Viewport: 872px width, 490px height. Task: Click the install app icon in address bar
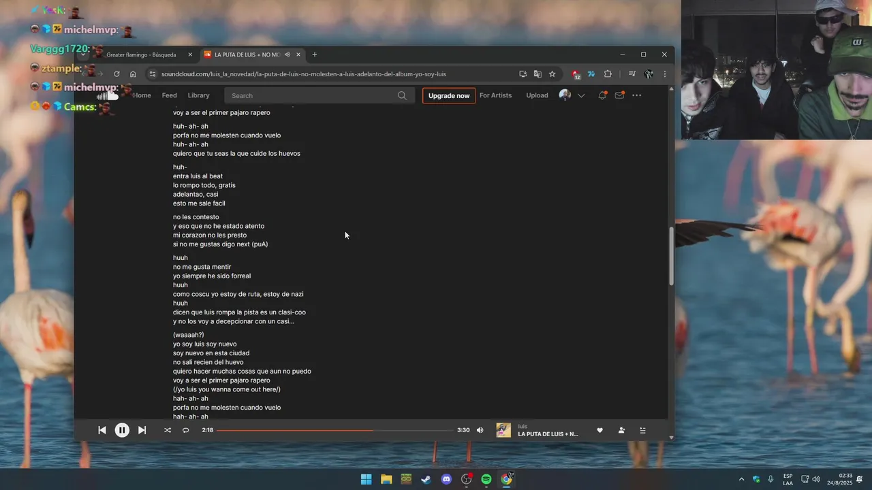[x=523, y=74]
